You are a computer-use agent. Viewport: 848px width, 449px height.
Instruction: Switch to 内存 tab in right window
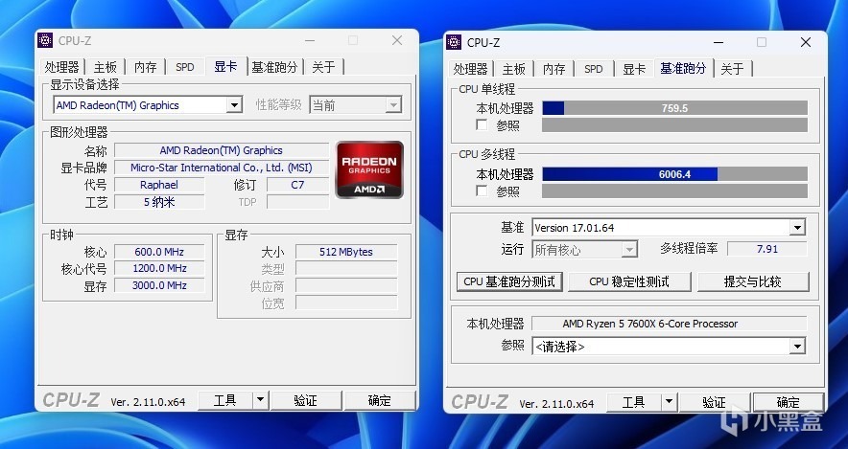[x=554, y=69]
